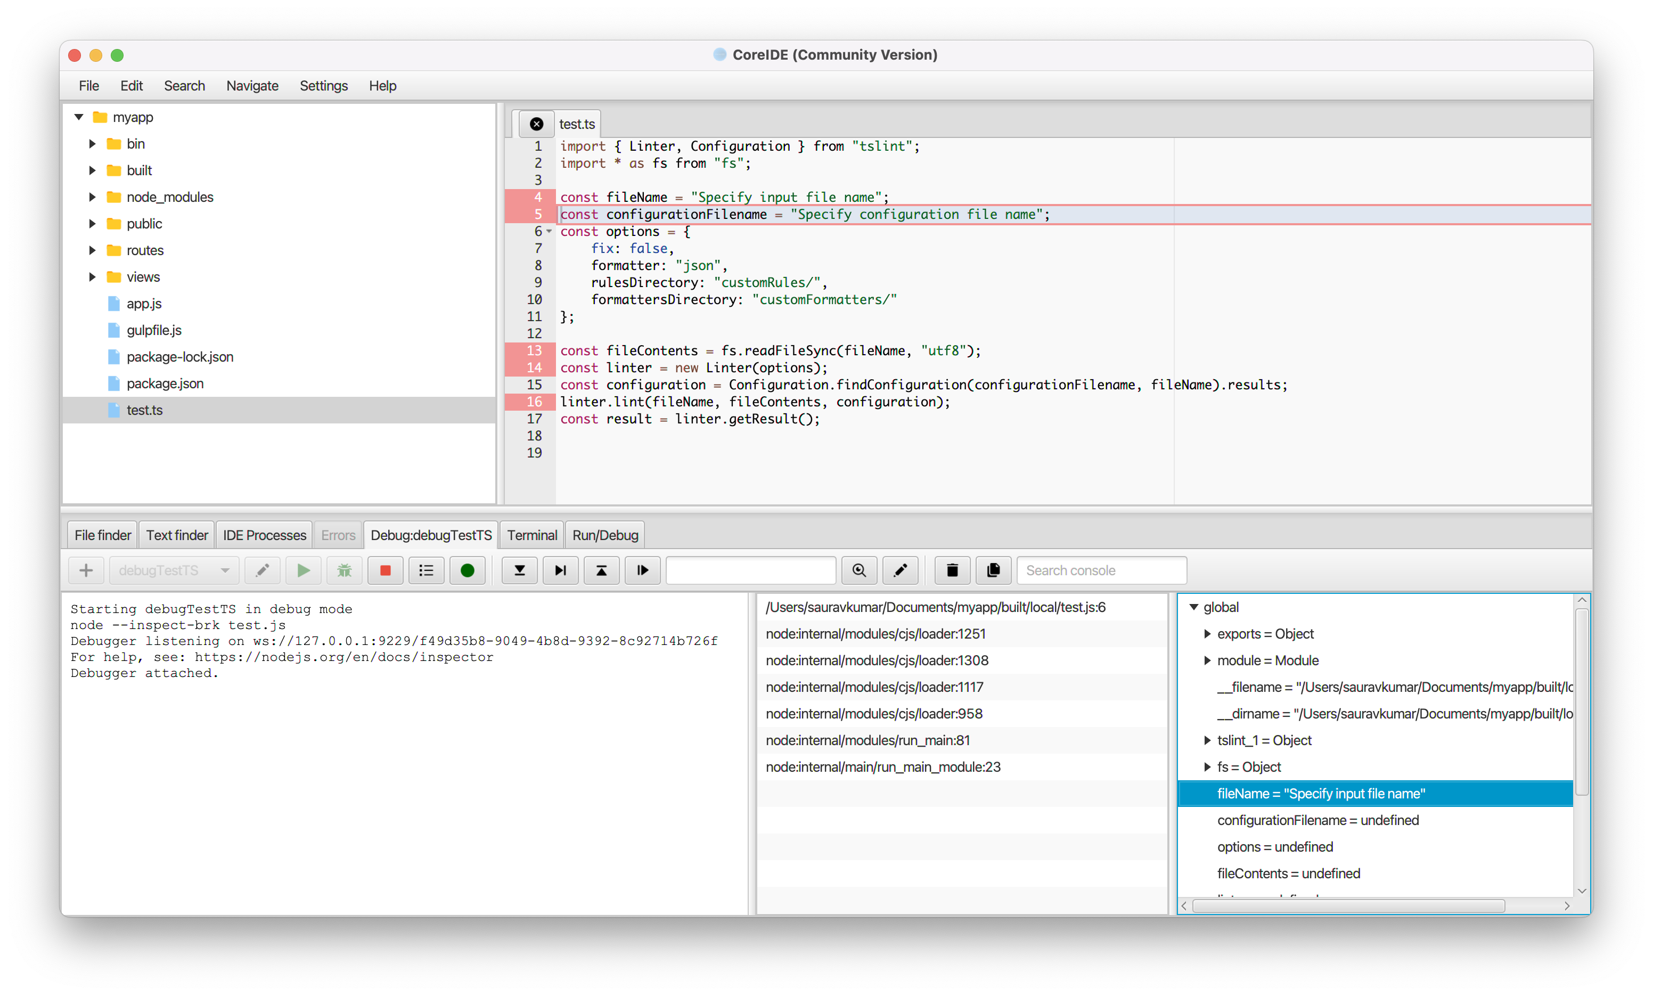Image resolution: width=1653 pixels, height=996 pixels.
Task: Click the green circle breakpoints button
Action: 468,570
